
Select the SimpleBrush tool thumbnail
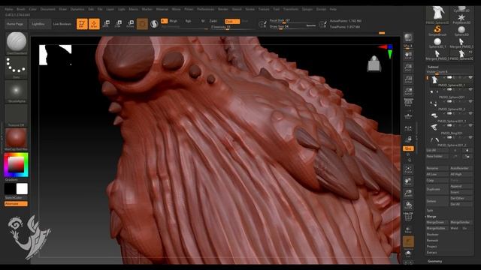coord(437,31)
